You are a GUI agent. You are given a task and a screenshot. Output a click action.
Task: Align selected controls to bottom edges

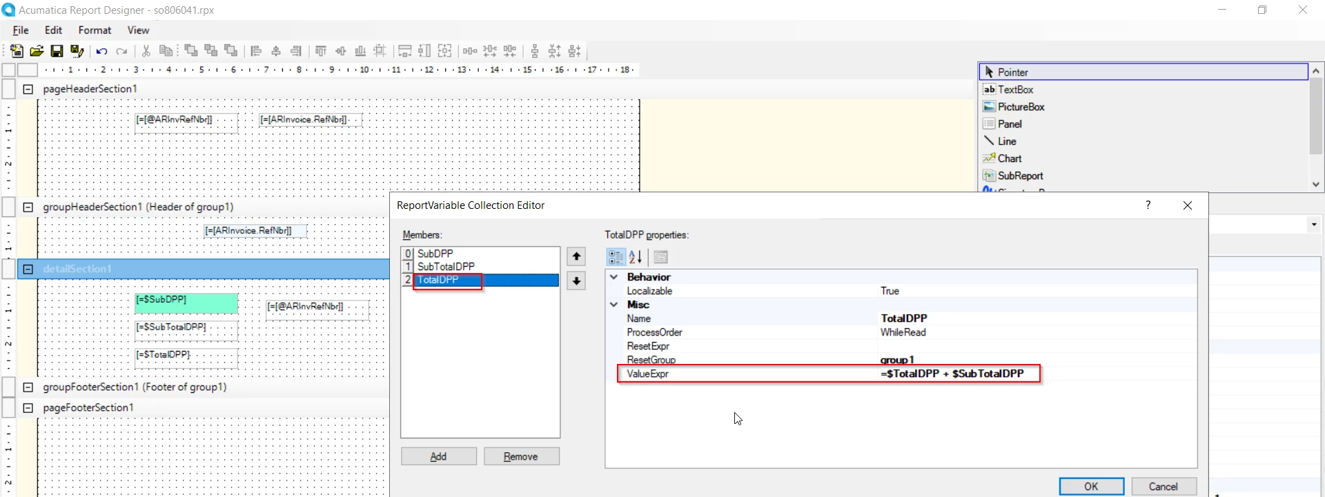(x=360, y=51)
